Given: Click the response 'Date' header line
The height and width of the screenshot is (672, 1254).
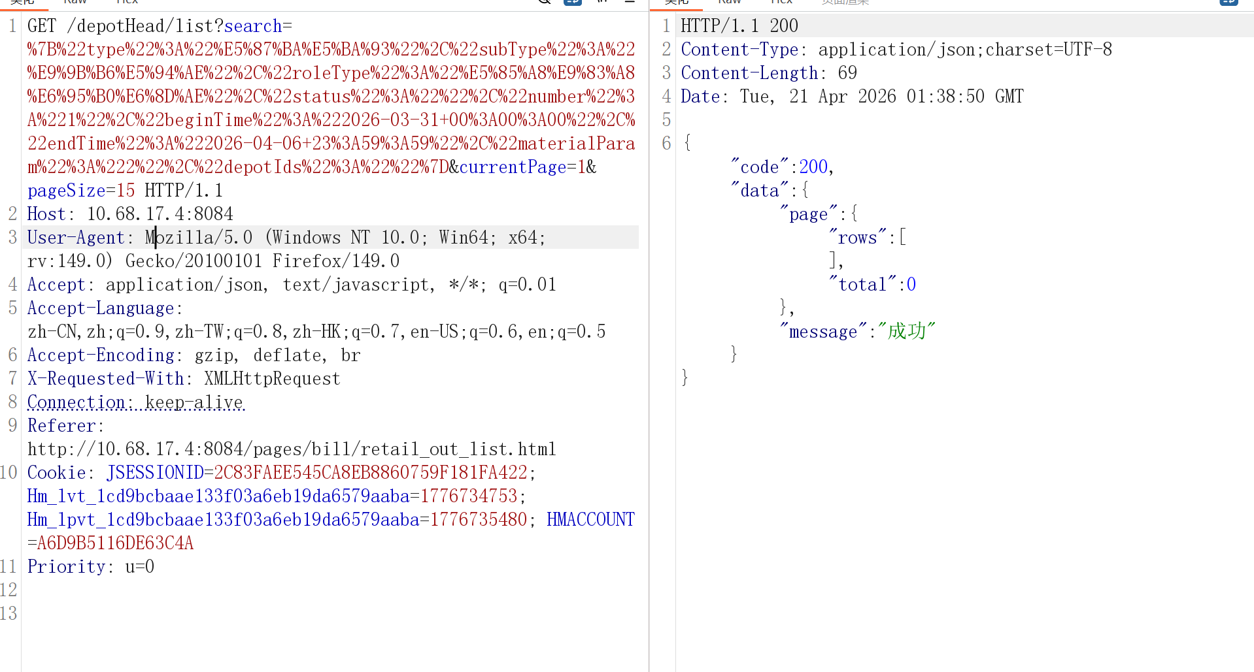Looking at the screenshot, I should point(853,97).
